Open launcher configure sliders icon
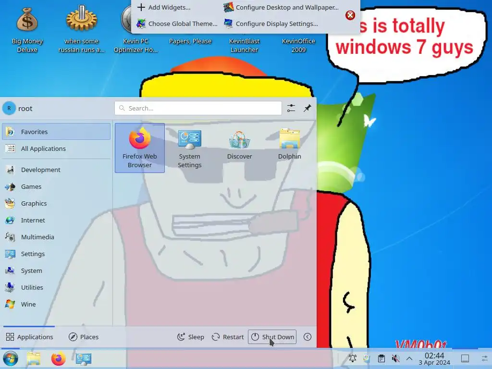This screenshot has width=492, height=369. click(291, 108)
